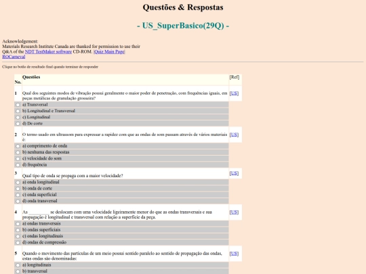Pick d) onda transversal
366x274 pixels.
click(x=18, y=202)
